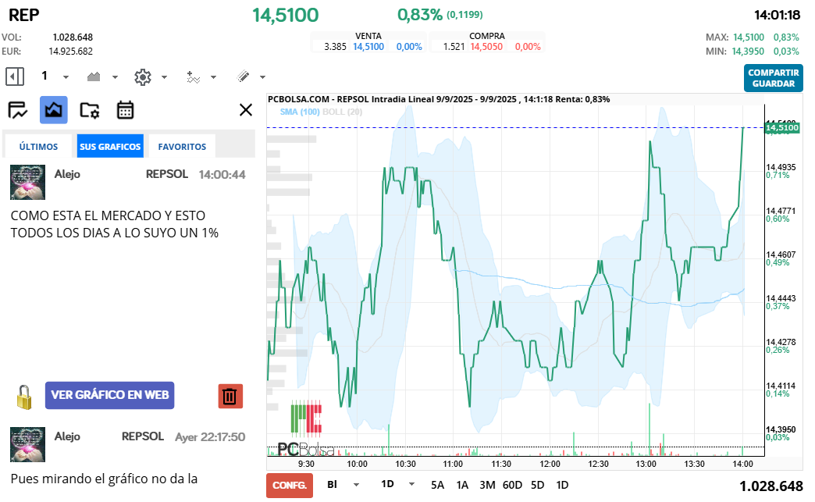Image resolution: width=815 pixels, height=502 pixels.
Task: Click the MAX value 14,5100
Action: tap(749, 37)
